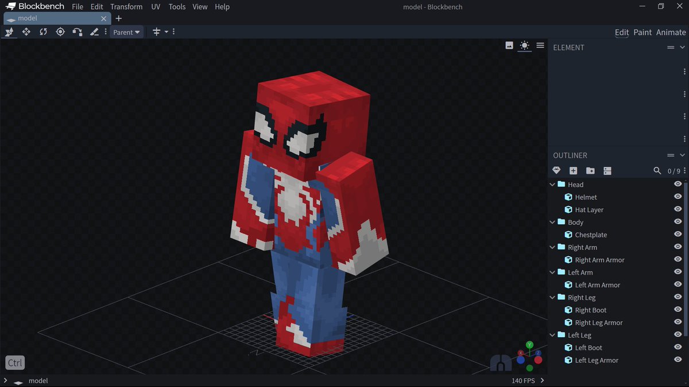Screen dimensions: 689x387
Task: Hide the Left Leg Armor element
Action: pyautogui.click(x=678, y=359)
